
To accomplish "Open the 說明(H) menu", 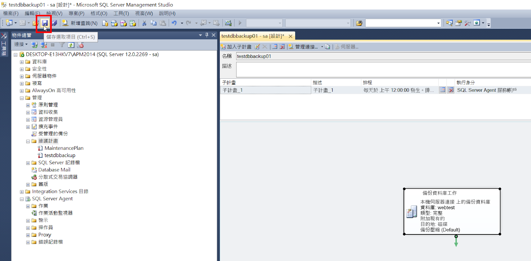I will coord(167,13).
